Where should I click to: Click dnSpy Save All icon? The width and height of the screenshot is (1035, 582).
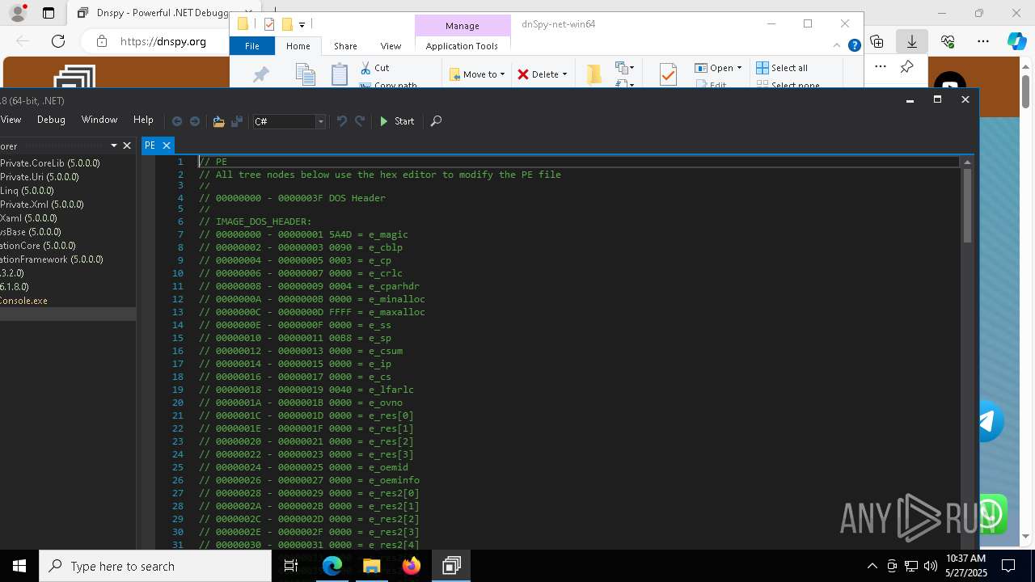click(237, 121)
